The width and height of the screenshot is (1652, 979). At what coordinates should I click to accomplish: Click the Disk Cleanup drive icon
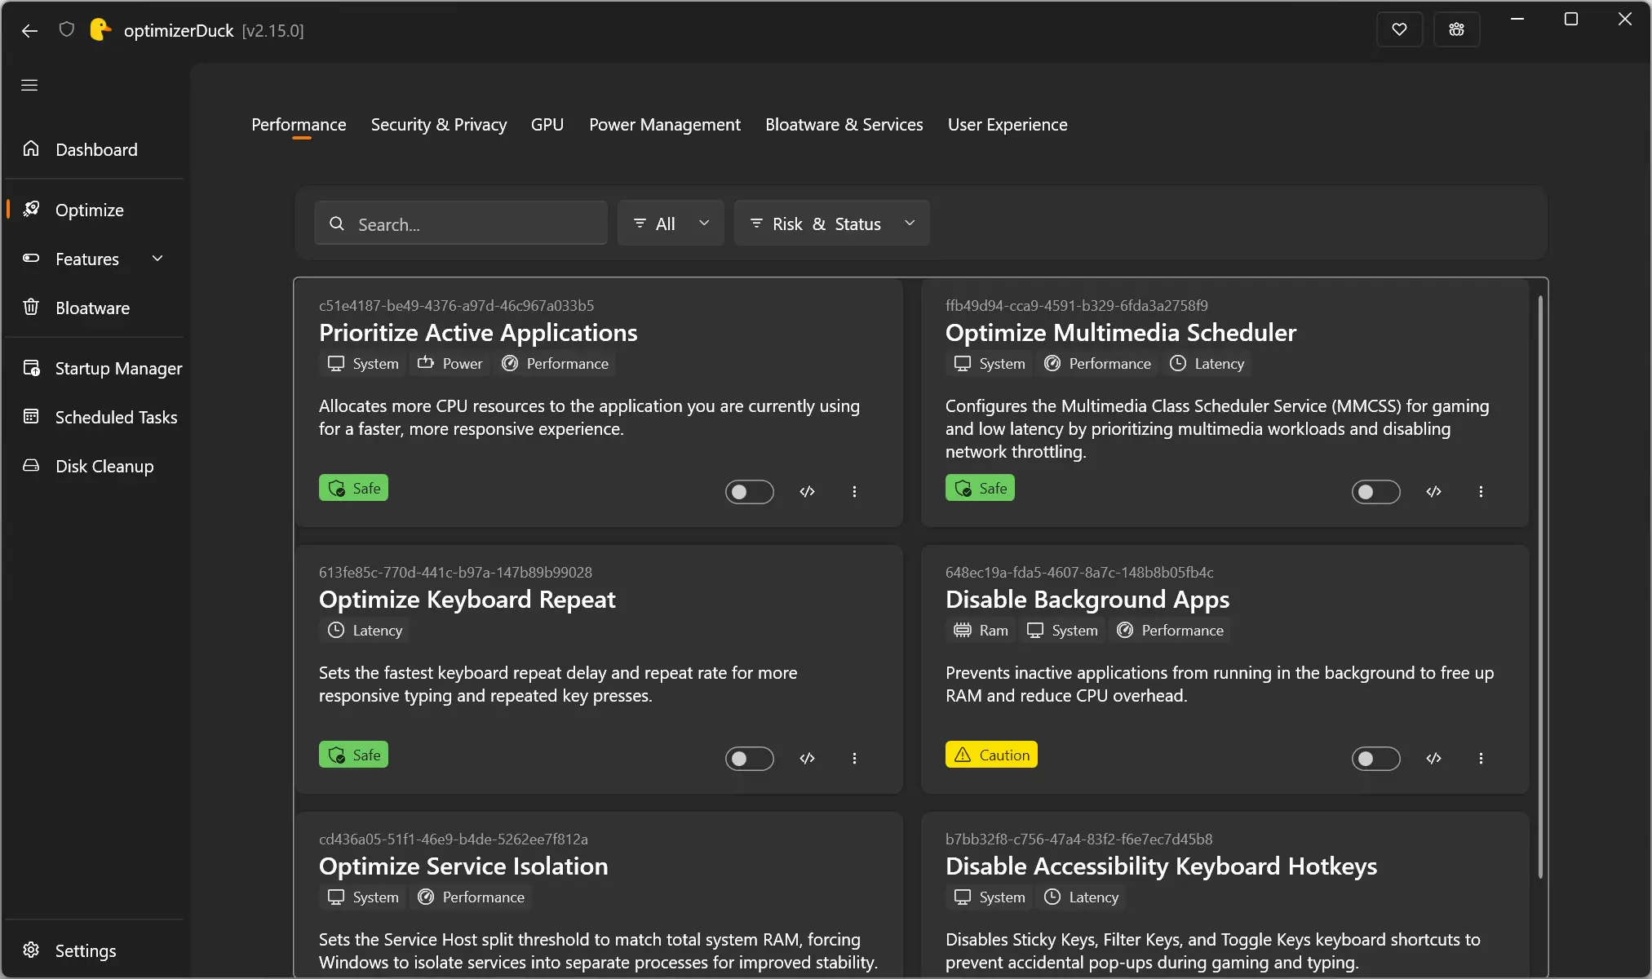pyautogui.click(x=31, y=465)
